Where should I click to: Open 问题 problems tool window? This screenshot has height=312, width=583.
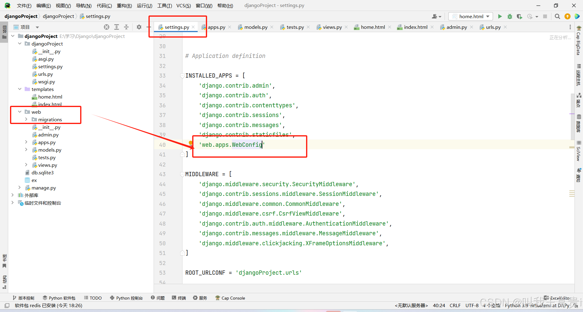158,298
